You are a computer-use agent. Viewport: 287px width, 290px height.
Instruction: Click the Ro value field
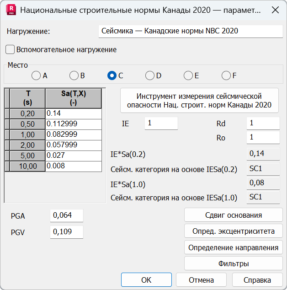263,137
